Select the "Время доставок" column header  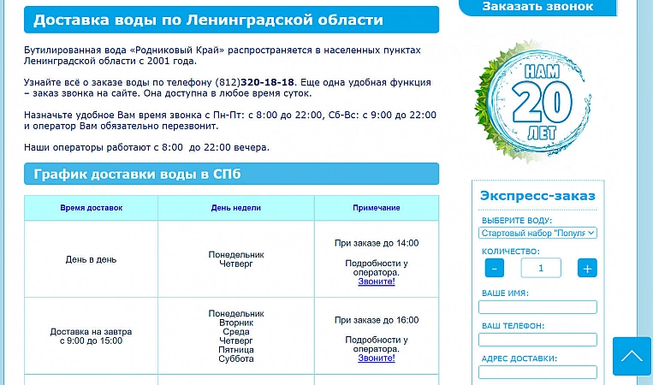point(92,208)
